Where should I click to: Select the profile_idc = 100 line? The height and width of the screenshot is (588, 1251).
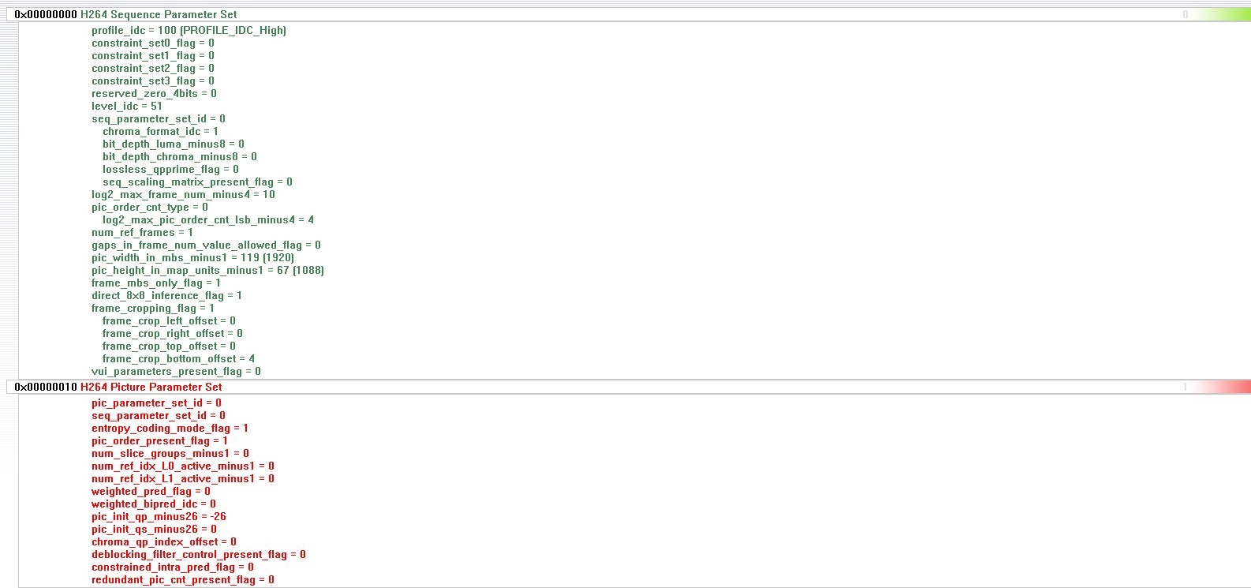189,30
